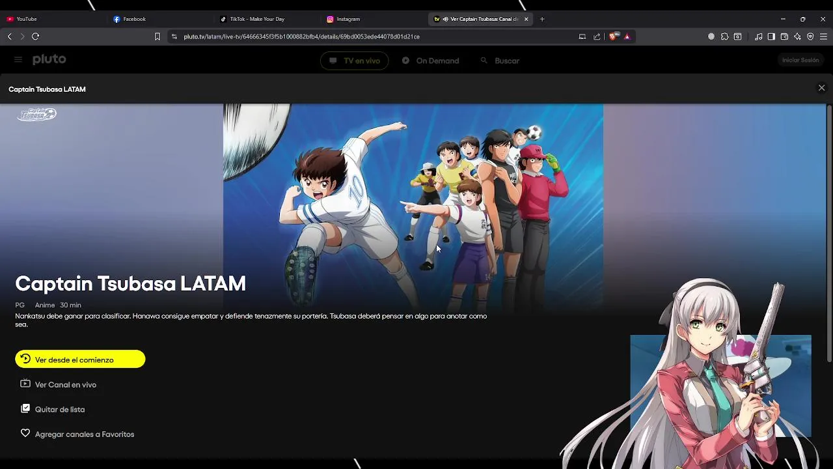Viewport: 833px width, 469px height.
Task: Close the Ver Captain Tsubasa tab
Action: [526, 19]
